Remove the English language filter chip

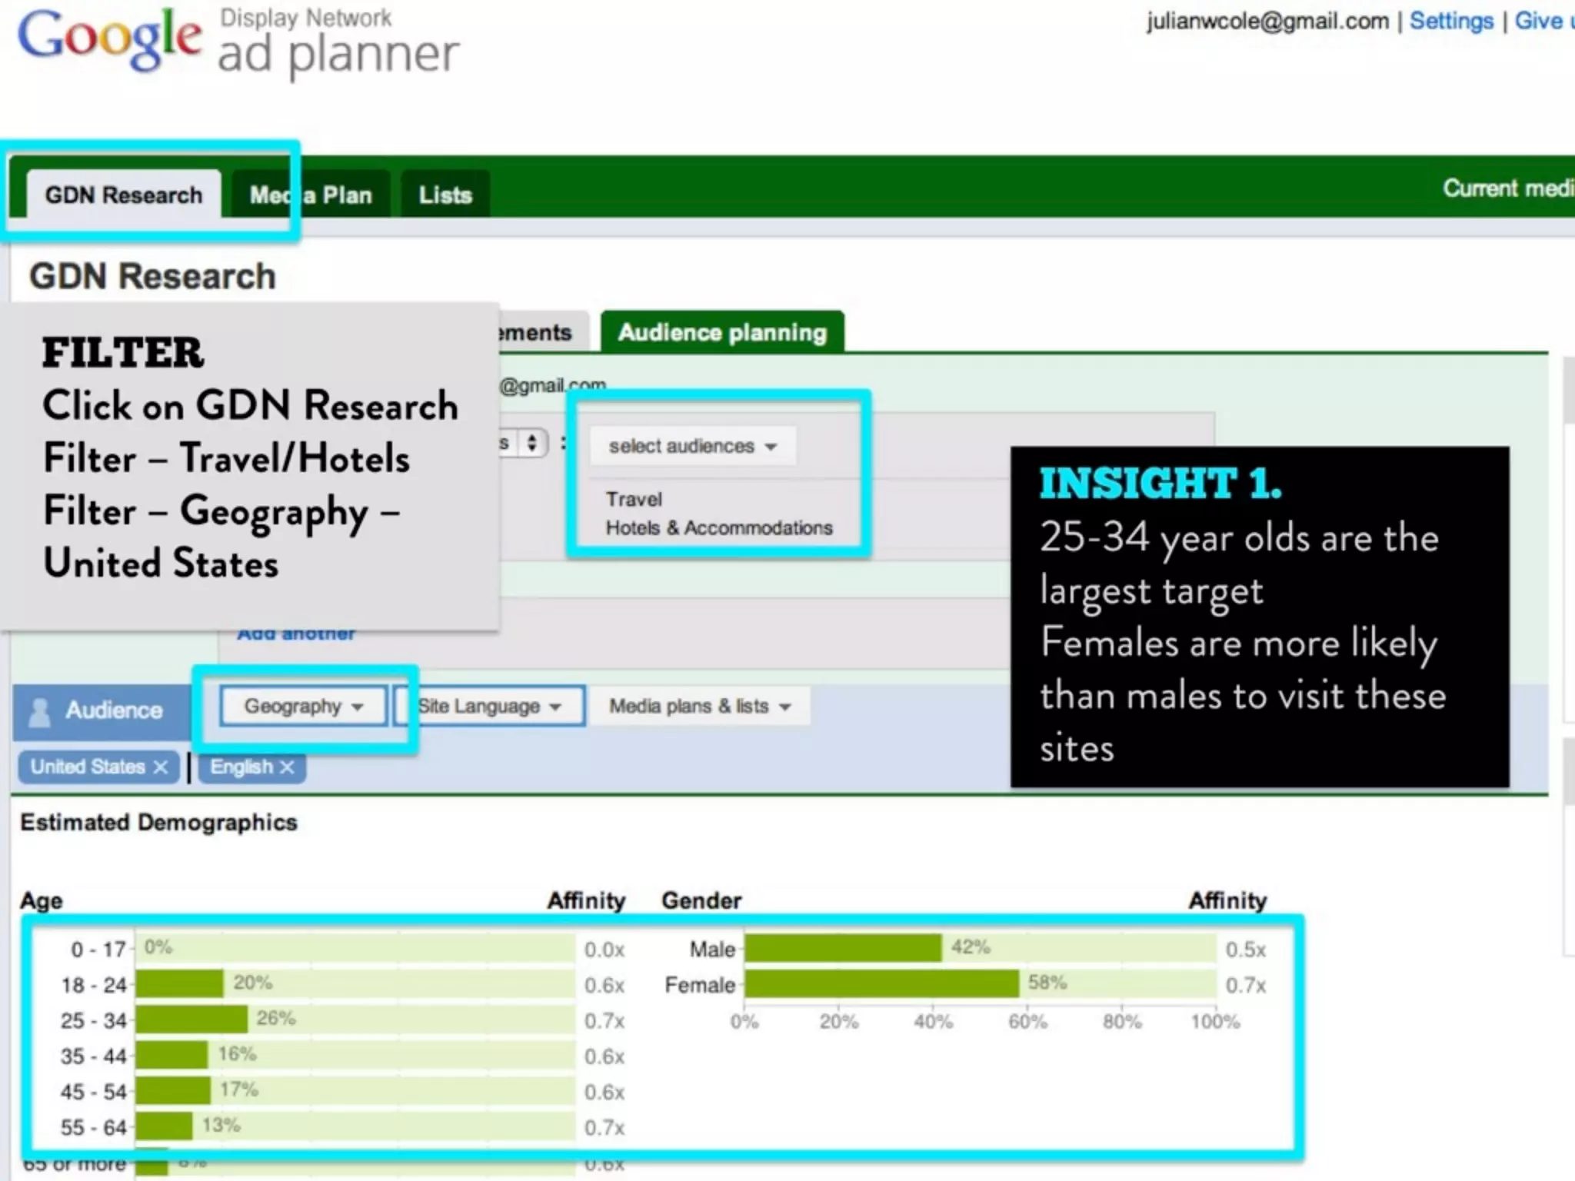coord(287,767)
